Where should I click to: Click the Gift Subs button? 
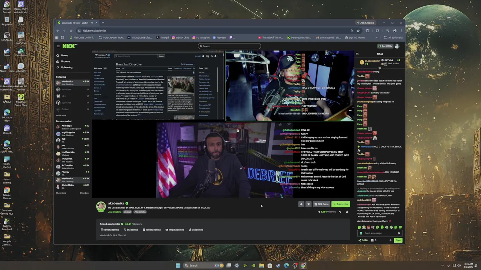(322, 204)
